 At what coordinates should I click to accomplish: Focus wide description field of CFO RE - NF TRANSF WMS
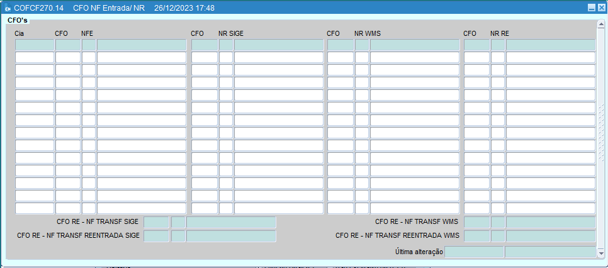pos(551,222)
